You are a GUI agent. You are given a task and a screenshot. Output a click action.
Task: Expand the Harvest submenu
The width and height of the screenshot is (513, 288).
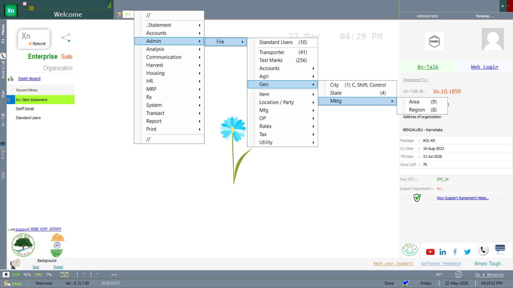169,65
